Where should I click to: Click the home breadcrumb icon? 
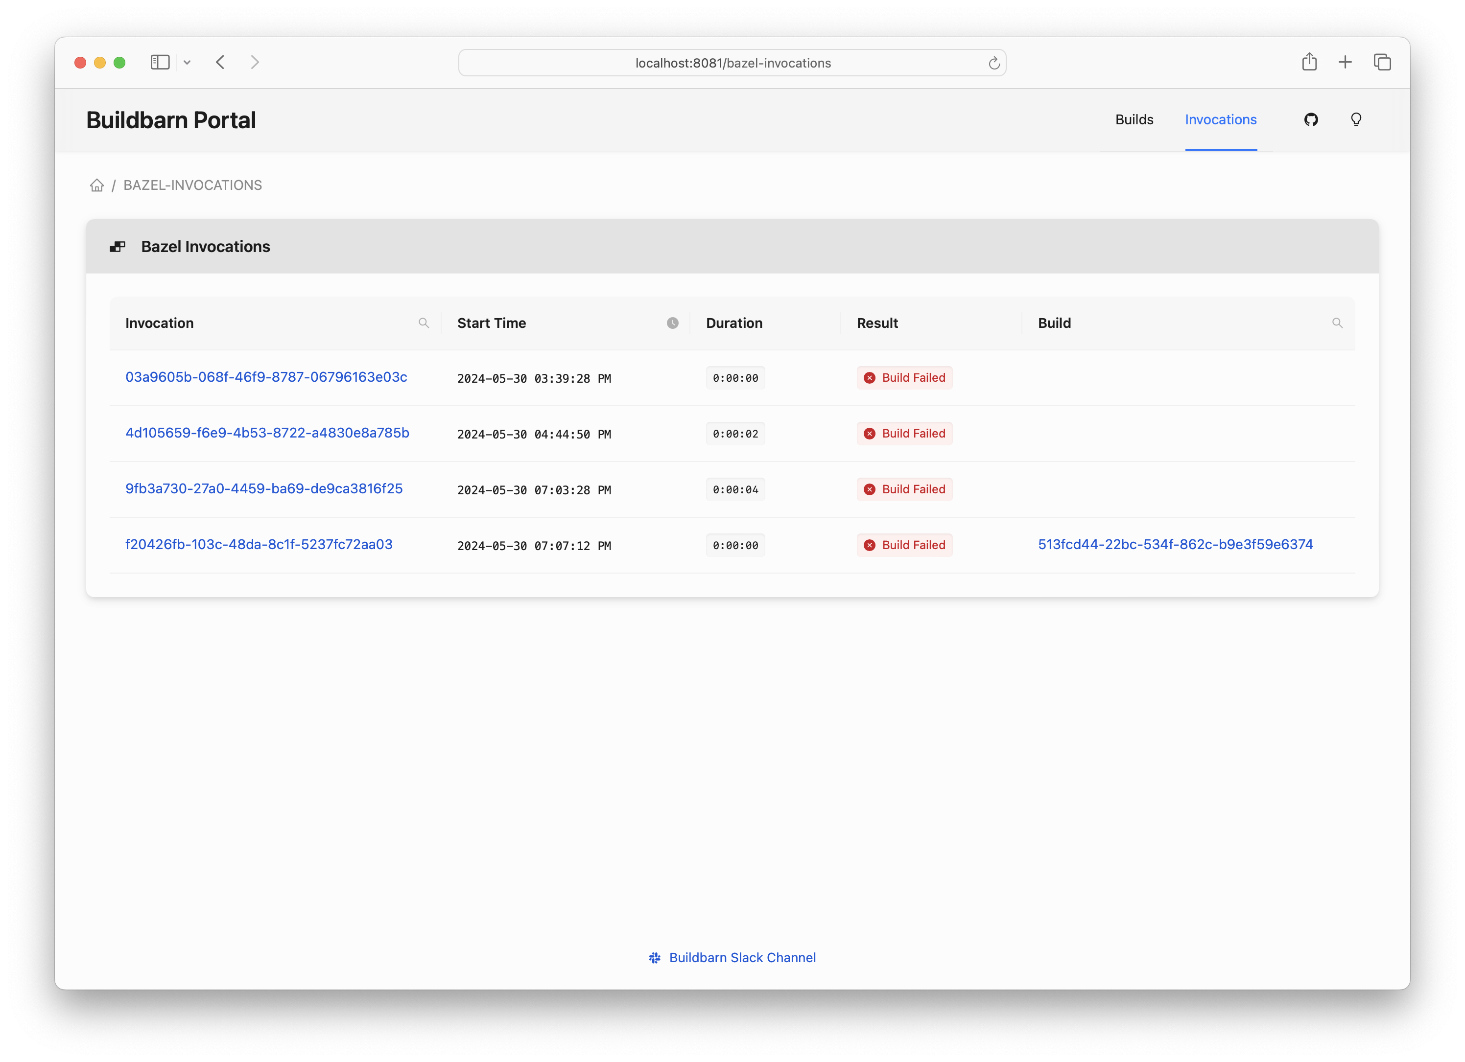97,185
